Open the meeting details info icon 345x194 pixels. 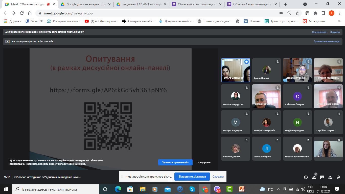(306, 177)
